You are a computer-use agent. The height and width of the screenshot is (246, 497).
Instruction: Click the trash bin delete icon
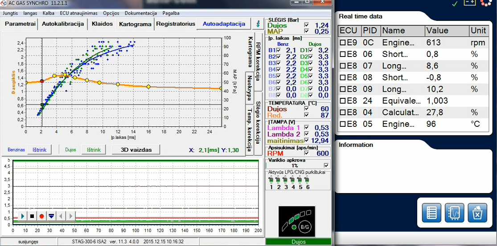point(477,213)
